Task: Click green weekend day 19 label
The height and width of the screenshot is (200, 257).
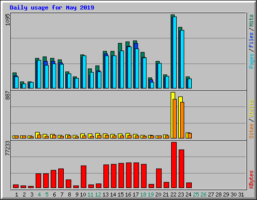Action: tap(151, 194)
